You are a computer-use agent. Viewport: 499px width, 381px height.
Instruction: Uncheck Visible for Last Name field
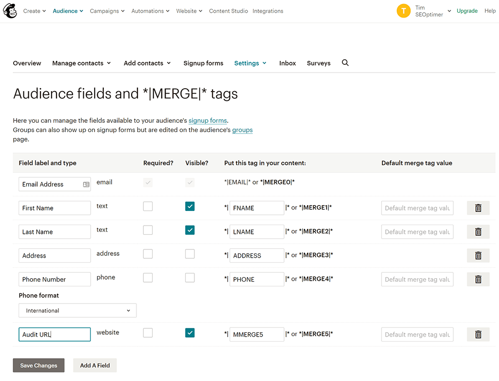[x=190, y=230]
